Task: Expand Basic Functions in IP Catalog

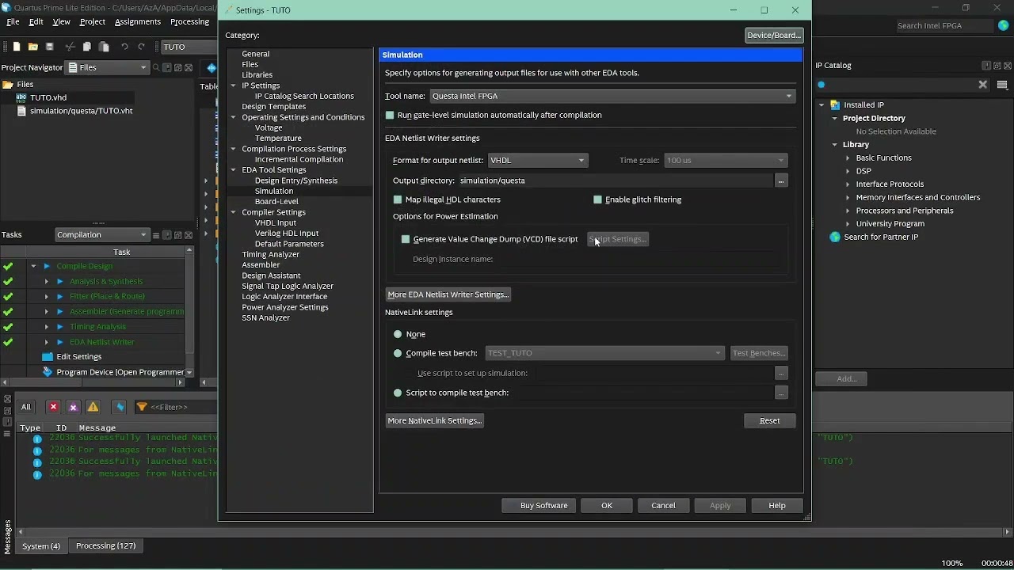Action: coord(848,158)
